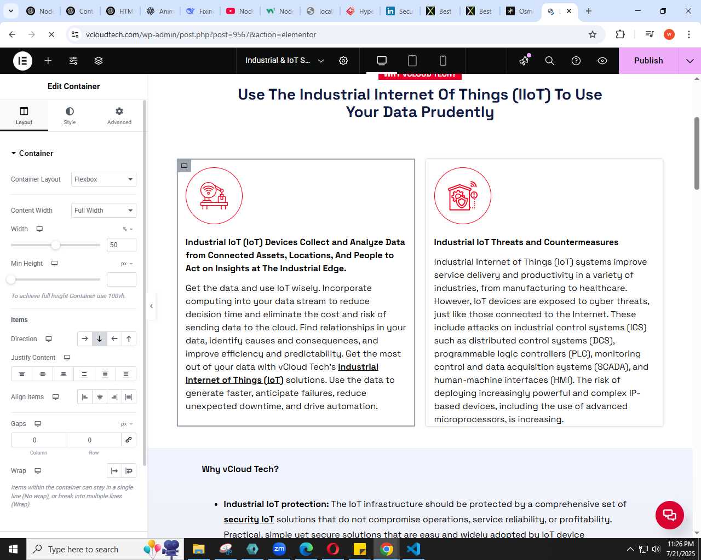Set Justify Content to space around
The height and width of the screenshot is (560, 701).
105,374
